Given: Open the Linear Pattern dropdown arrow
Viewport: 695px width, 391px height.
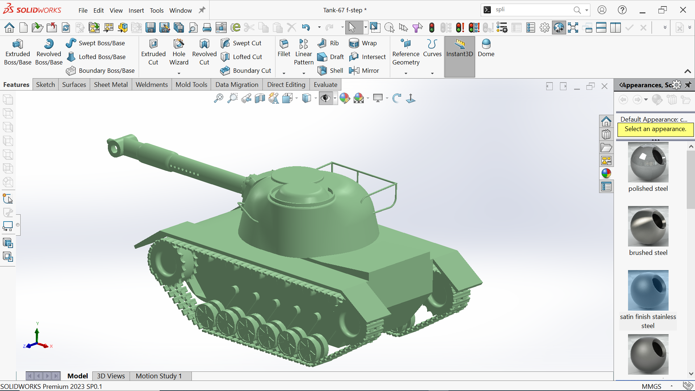Looking at the screenshot, I should pyautogui.click(x=304, y=73).
